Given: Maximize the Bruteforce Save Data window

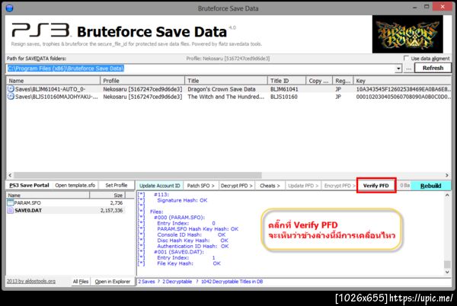Looking at the screenshot, I should click(x=427, y=7).
